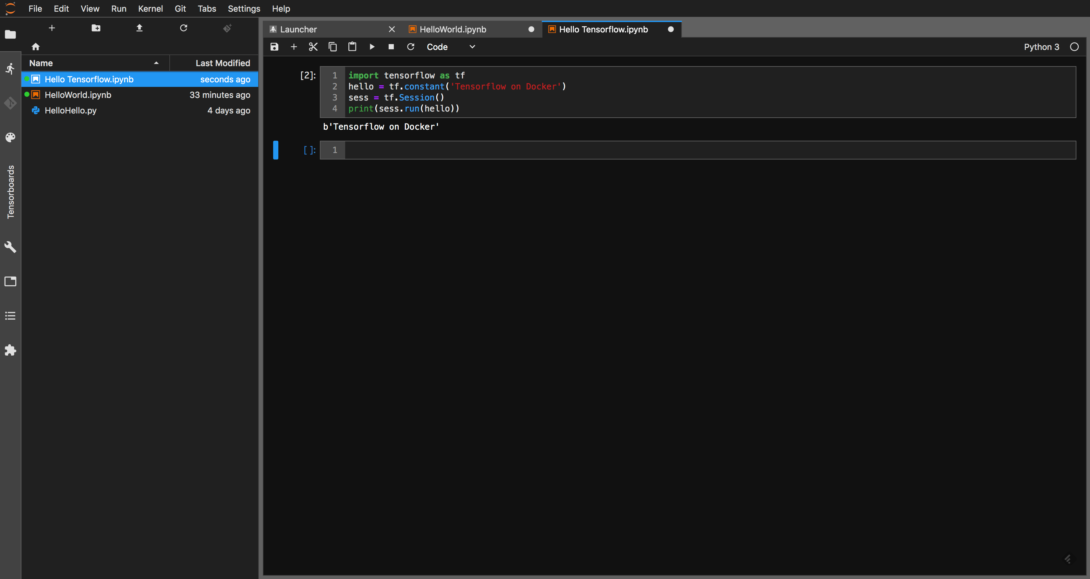Select Hello Tensorflow.ipynb in file list
Image resolution: width=1090 pixels, height=579 pixels.
coord(139,79)
